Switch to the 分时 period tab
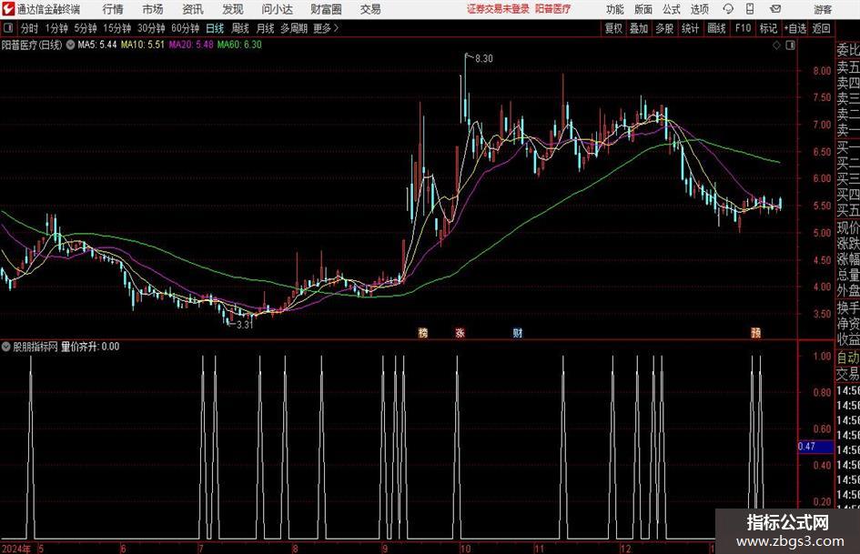This screenshot has height=554, width=860. 30,28
